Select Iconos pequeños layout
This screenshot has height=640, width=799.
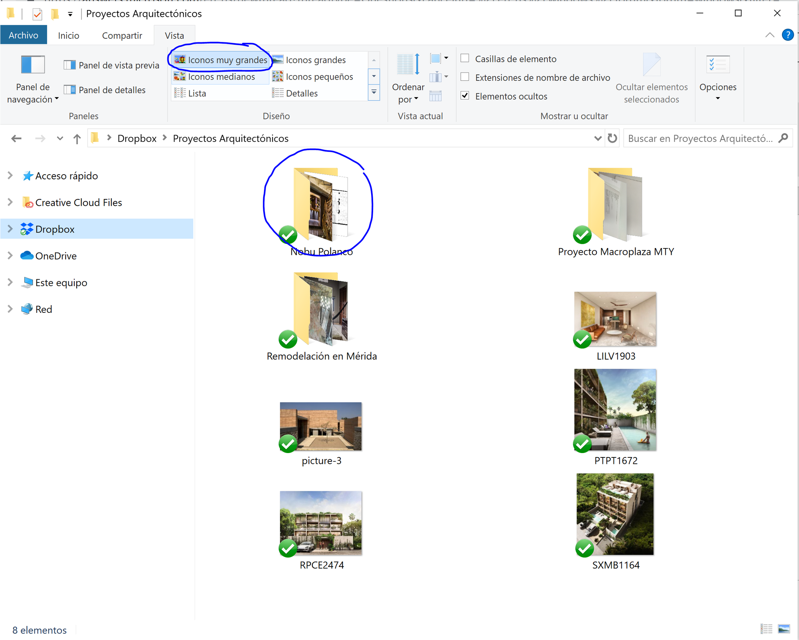click(x=313, y=77)
